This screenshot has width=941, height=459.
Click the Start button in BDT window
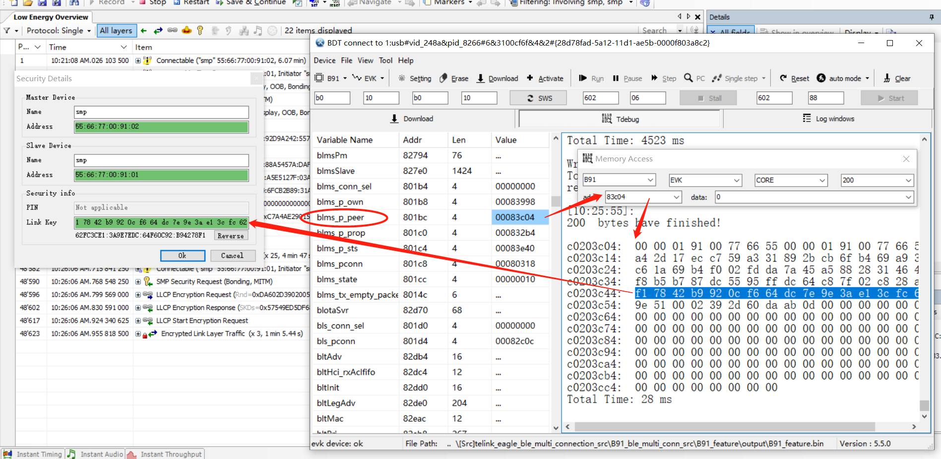889,98
